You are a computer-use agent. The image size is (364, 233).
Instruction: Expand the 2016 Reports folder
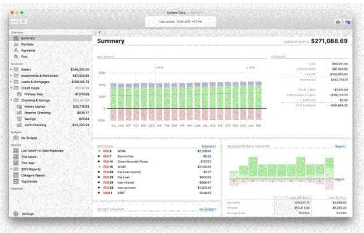pos(11,169)
